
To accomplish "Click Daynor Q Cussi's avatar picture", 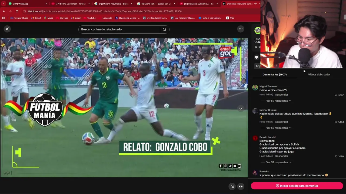I will [x=255, y=111].
